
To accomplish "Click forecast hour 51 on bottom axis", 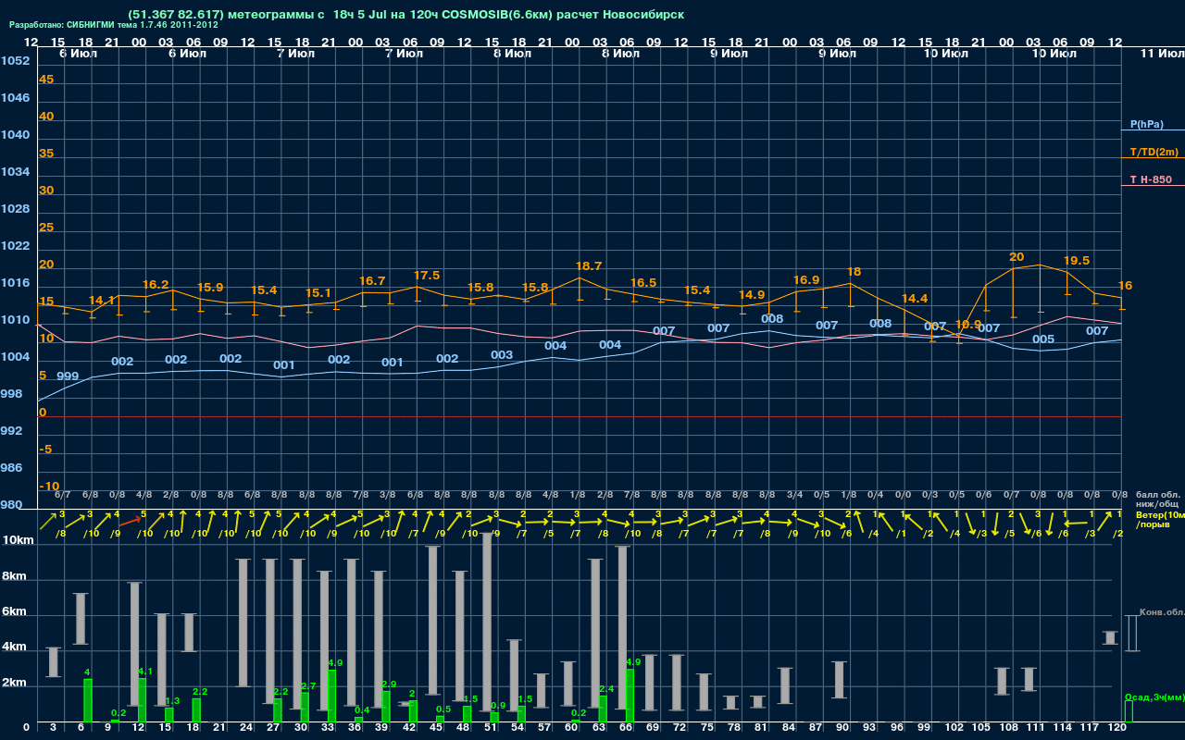I will coord(491,729).
